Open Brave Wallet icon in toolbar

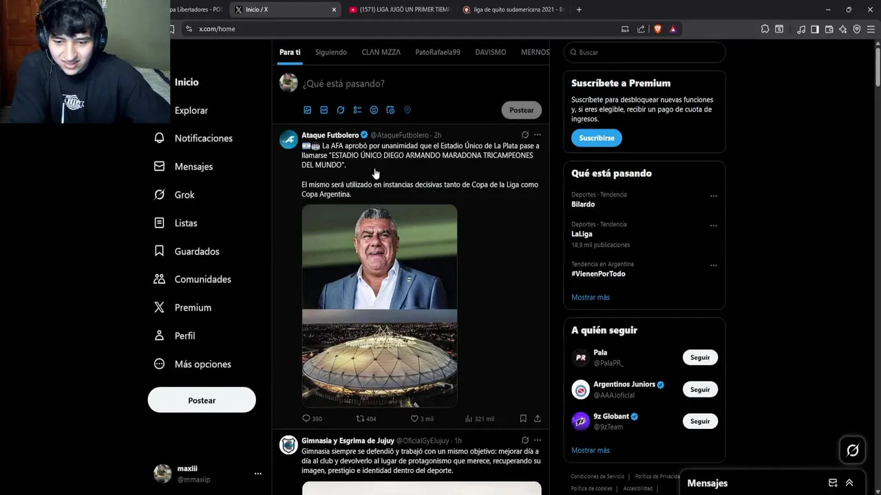tap(829, 29)
